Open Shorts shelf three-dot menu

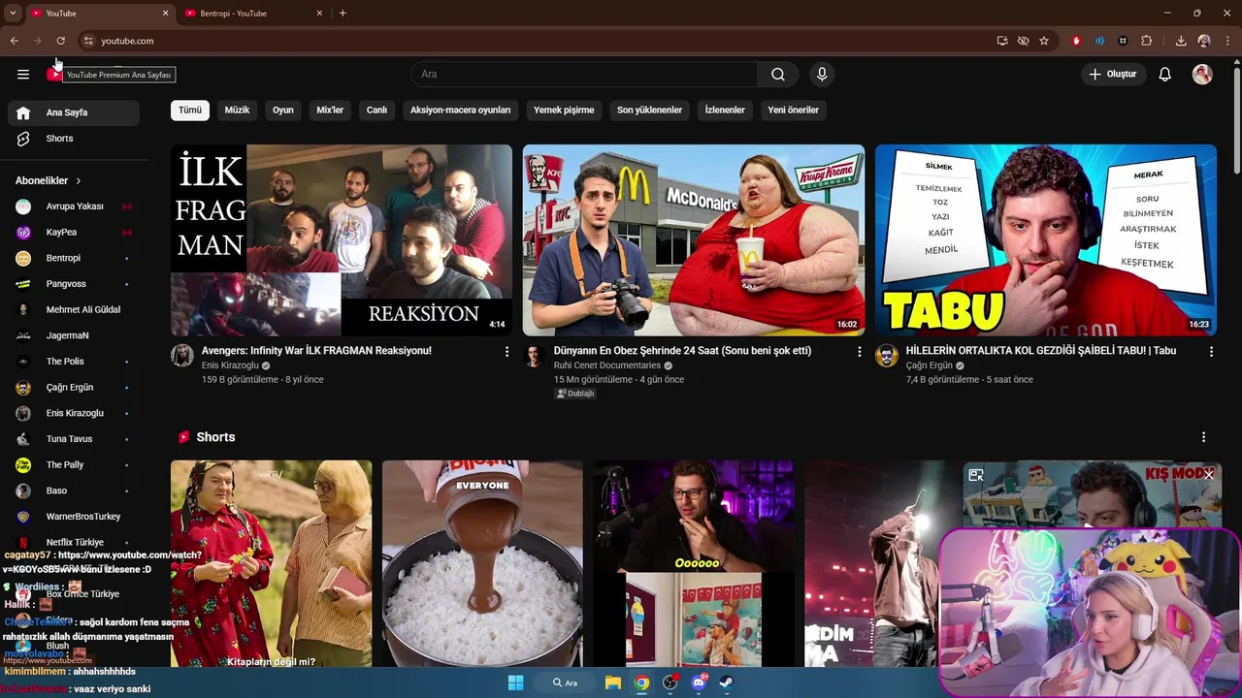[x=1203, y=437]
